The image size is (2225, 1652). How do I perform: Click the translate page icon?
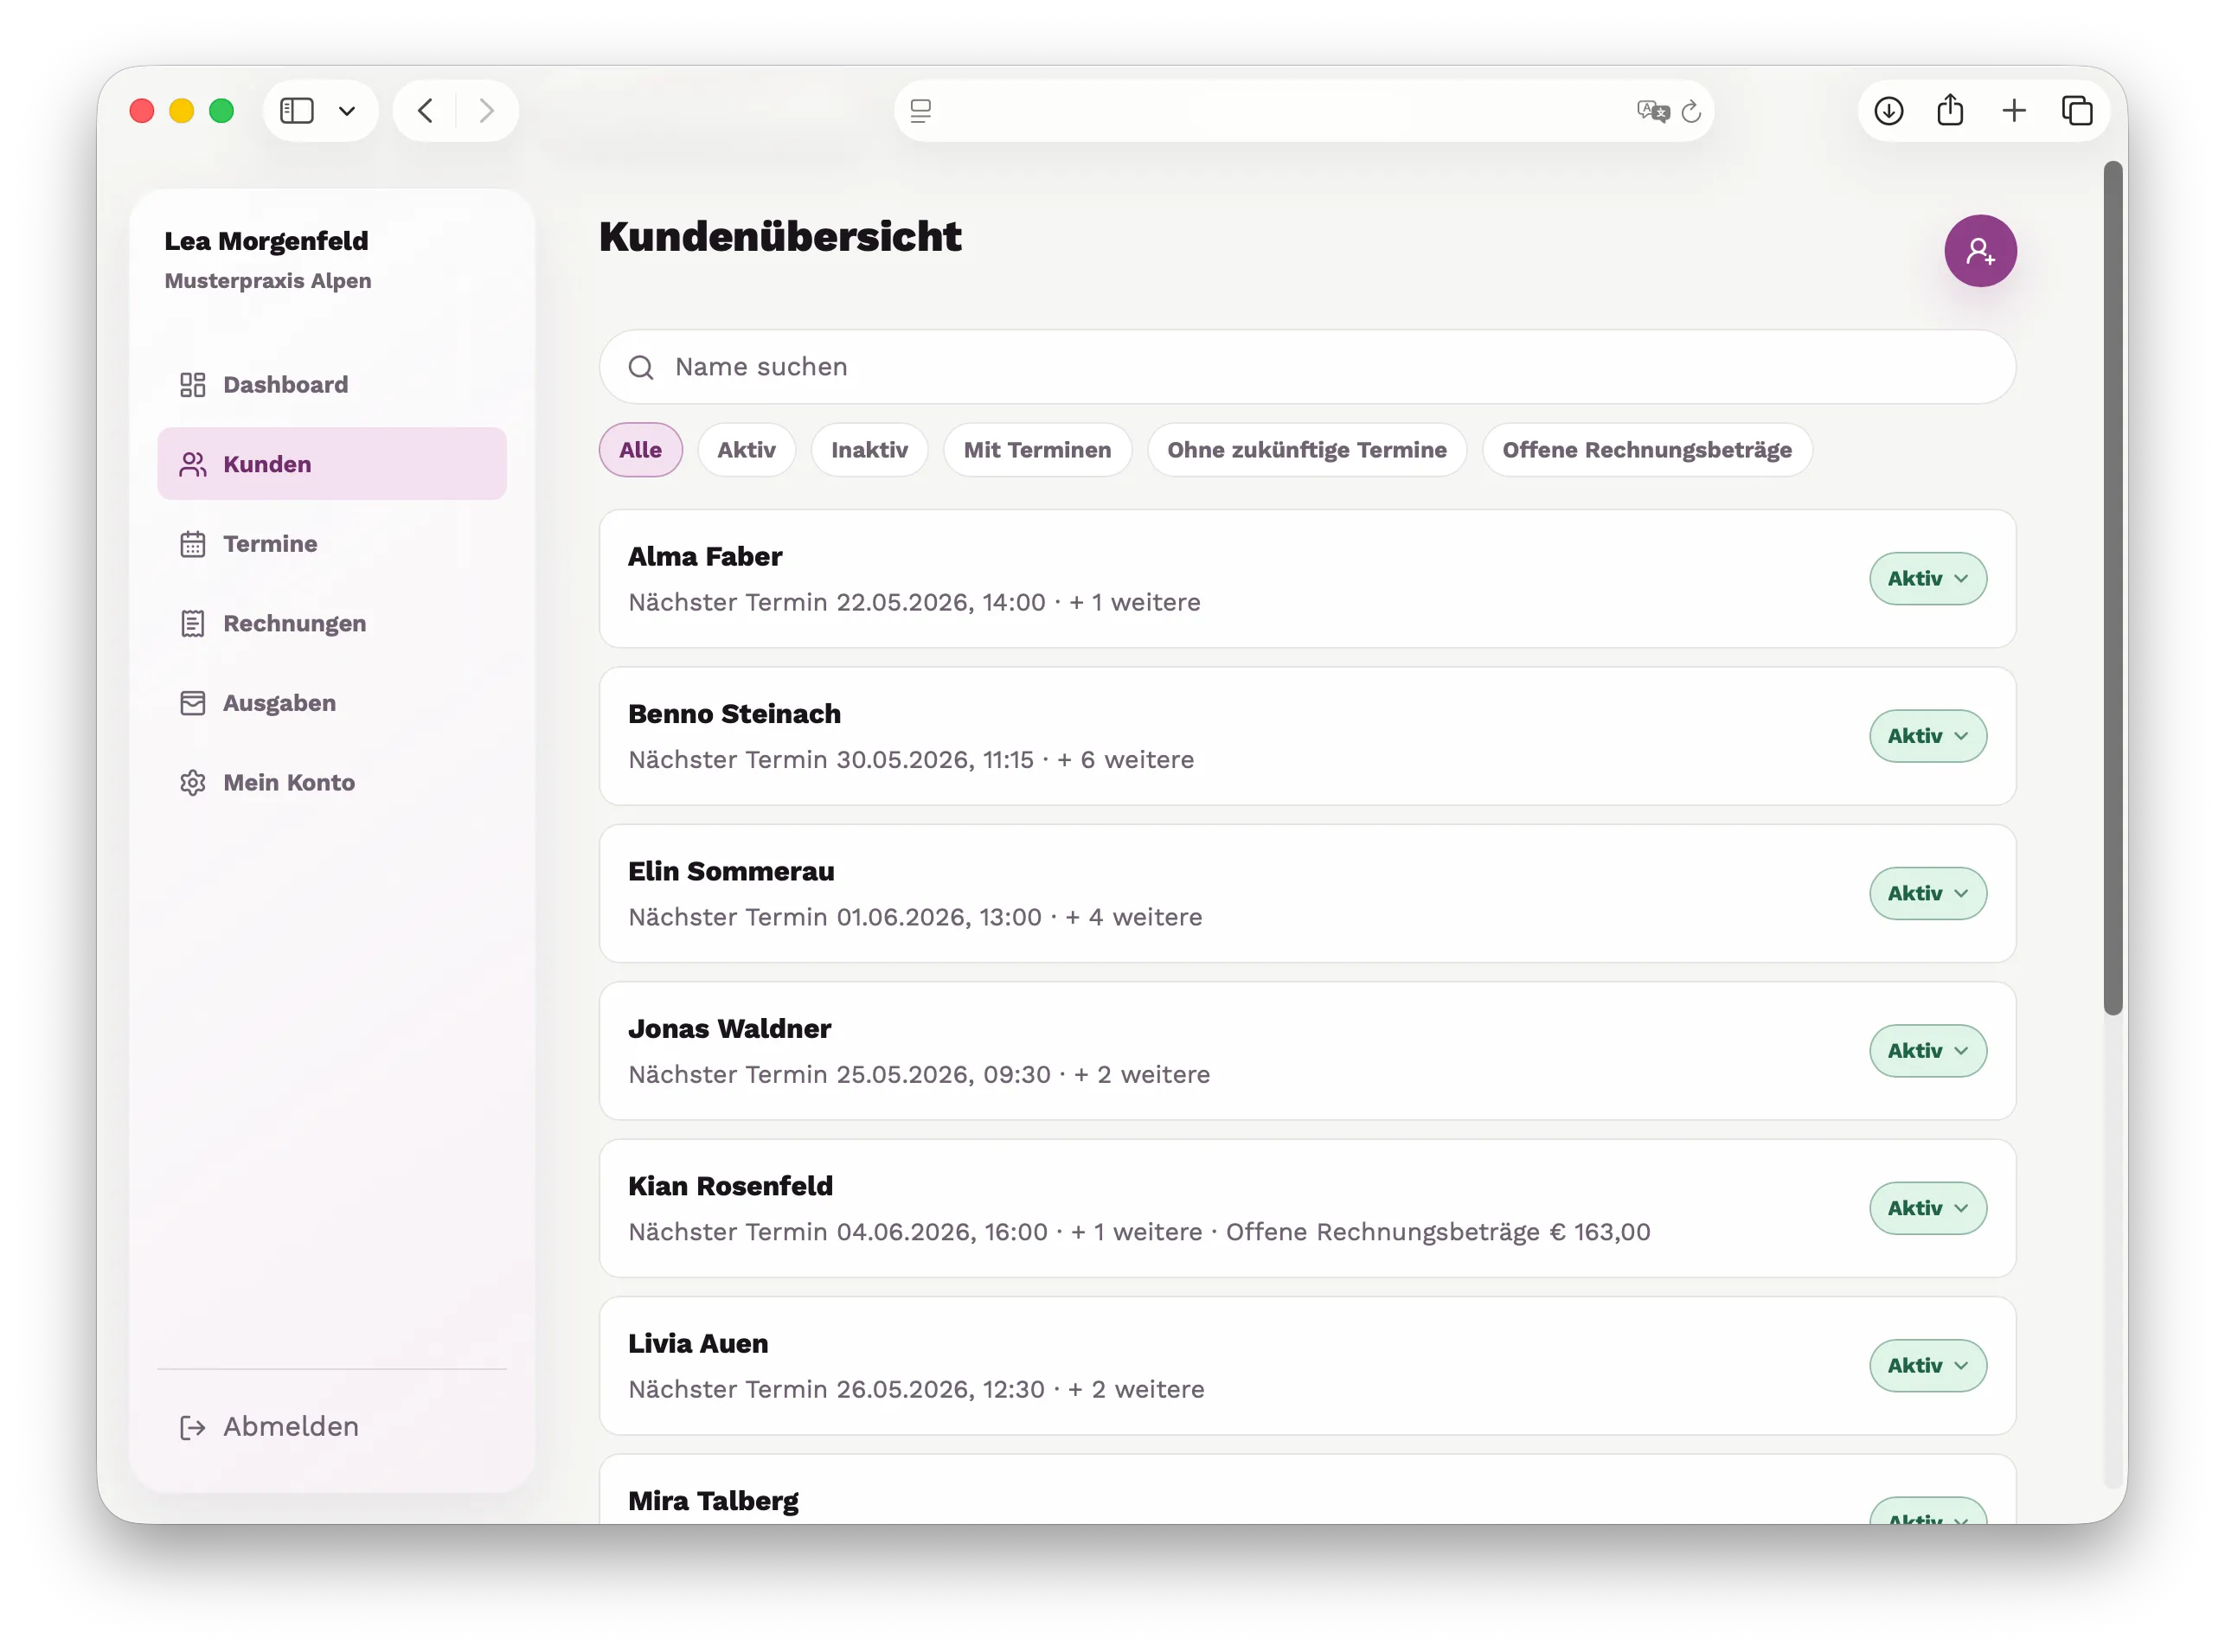pos(1652,111)
